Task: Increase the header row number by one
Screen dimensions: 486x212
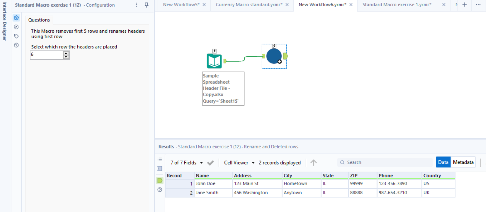Action: coord(66,53)
